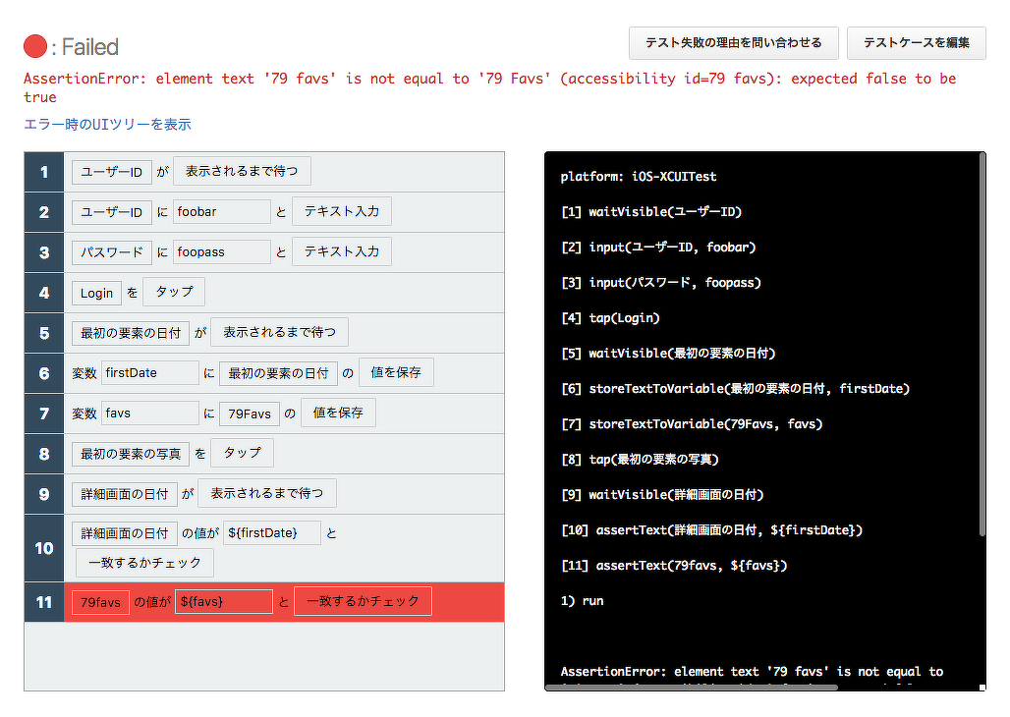This screenshot has width=1010, height=717.
Task: Select step number 1 in the list
Action: pos(44,172)
